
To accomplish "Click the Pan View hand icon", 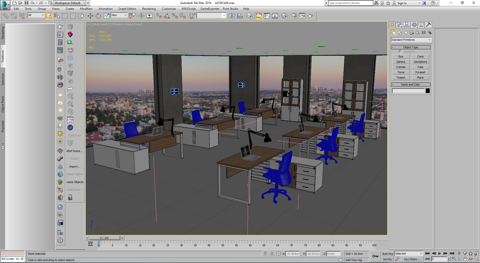I will [x=465, y=259].
